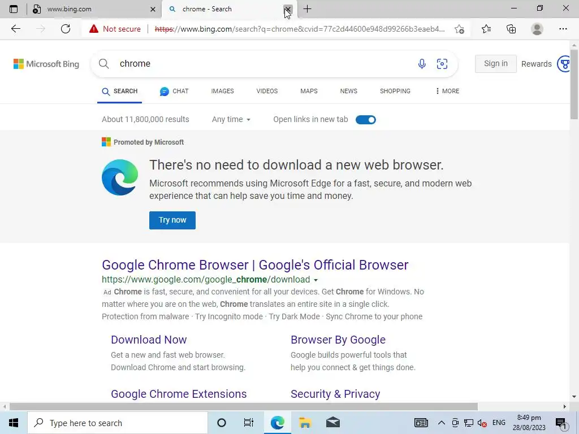Image resolution: width=579 pixels, height=434 pixels.
Task: Open the tab actions menu icon
Action: click(x=14, y=9)
